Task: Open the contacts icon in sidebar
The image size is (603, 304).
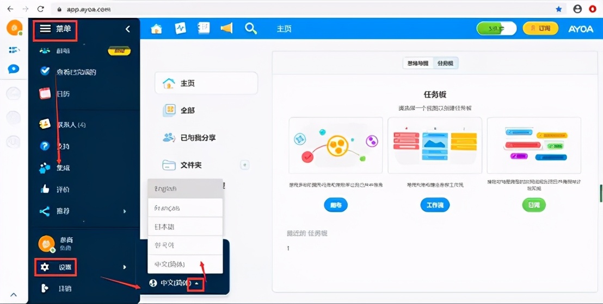Action: [x=45, y=124]
